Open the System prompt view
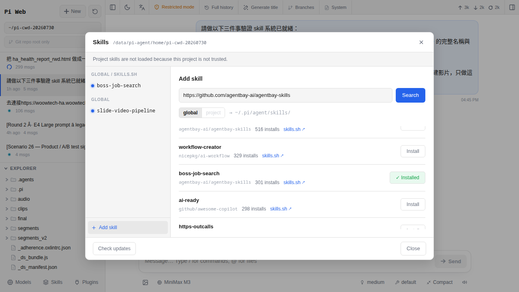519x292 pixels. click(x=335, y=7)
